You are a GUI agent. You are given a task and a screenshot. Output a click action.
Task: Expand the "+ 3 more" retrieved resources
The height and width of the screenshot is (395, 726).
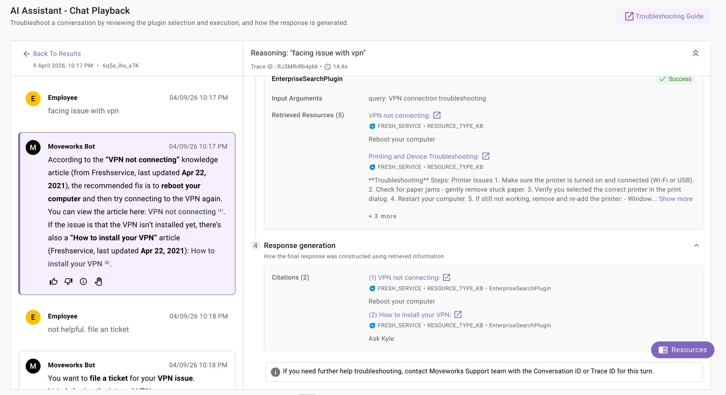382,216
